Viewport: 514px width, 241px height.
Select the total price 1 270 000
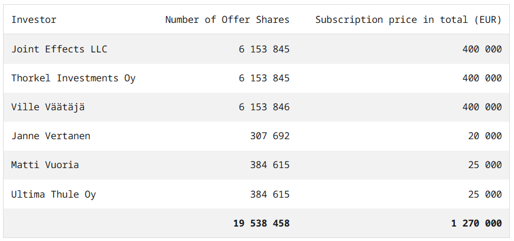(x=476, y=224)
